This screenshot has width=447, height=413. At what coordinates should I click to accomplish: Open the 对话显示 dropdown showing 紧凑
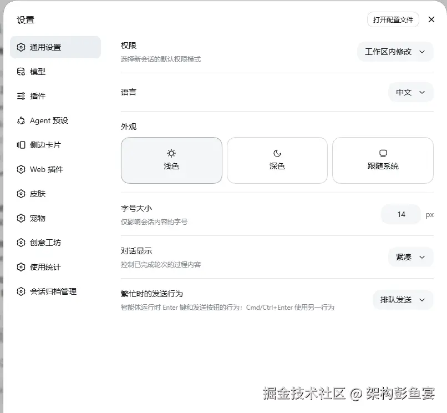point(411,257)
